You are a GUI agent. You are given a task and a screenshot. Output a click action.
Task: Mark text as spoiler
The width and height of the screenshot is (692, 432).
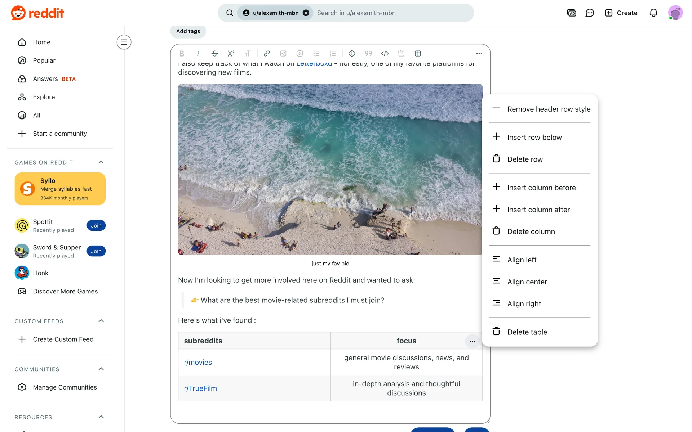tap(352, 54)
